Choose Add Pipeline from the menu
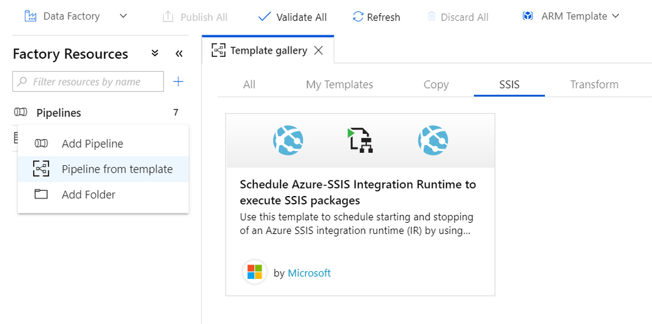The height and width of the screenshot is (324, 652). coord(92,144)
